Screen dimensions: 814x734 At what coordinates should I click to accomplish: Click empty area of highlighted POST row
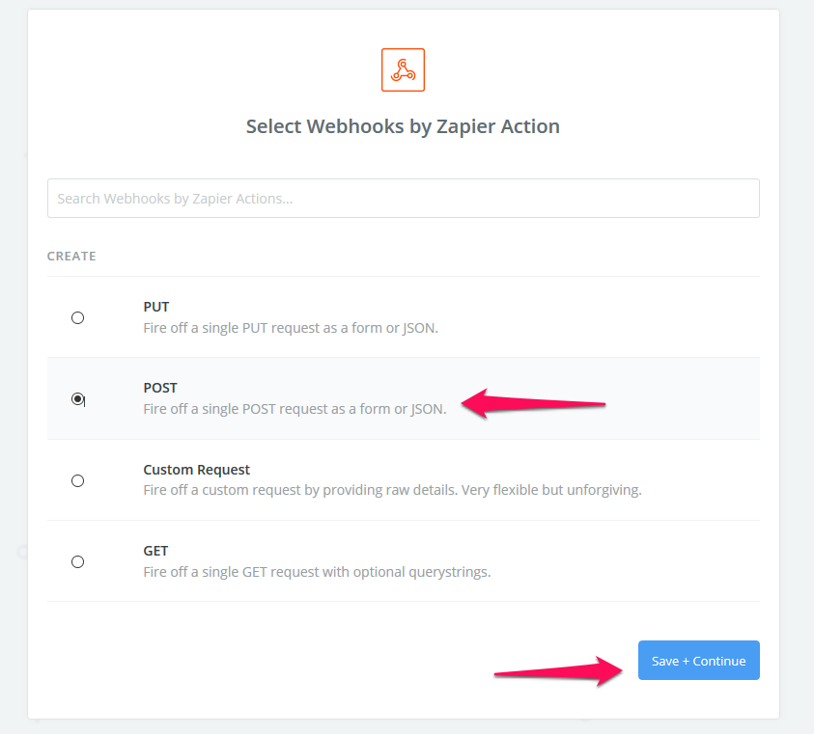[686, 398]
